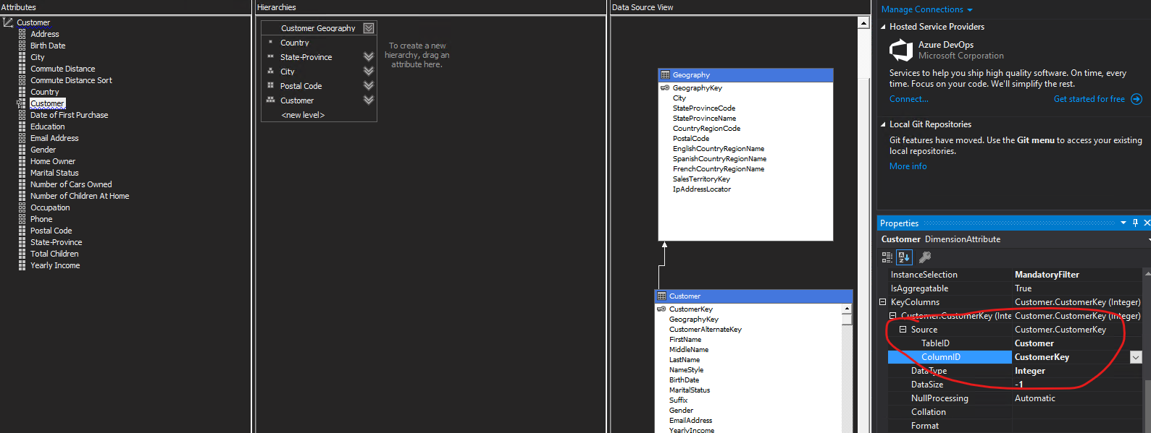The height and width of the screenshot is (433, 1151).
Task: Click the icon beside the City attribute
Action: (x=22, y=57)
